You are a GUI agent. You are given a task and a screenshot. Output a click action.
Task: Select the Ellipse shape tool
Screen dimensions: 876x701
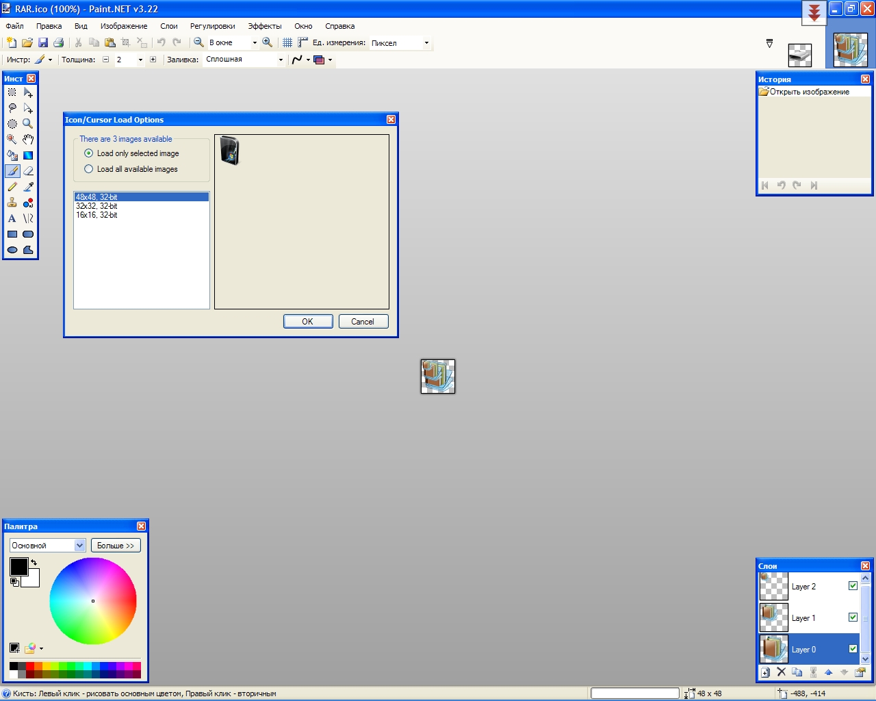12,250
